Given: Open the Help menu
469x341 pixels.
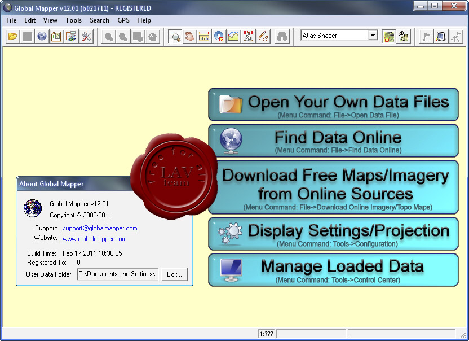Looking at the screenshot, I should [144, 20].
